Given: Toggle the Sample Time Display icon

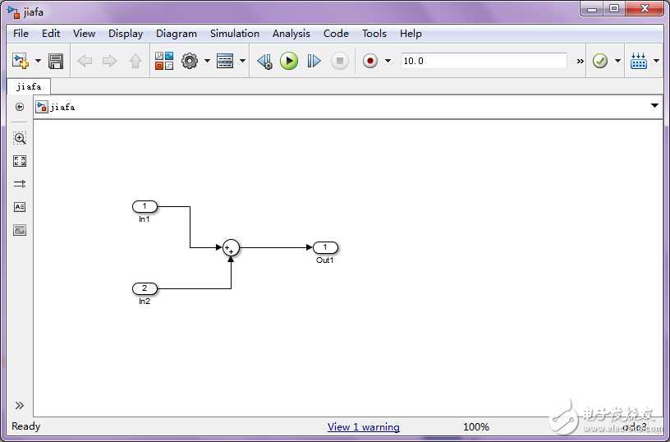Looking at the screenshot, I should click(x=20, y=184).
